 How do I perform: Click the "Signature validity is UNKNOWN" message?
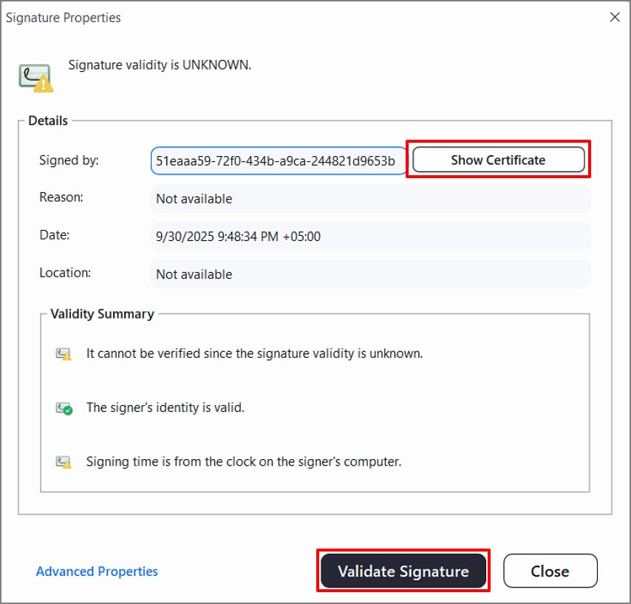coord(160,65)
